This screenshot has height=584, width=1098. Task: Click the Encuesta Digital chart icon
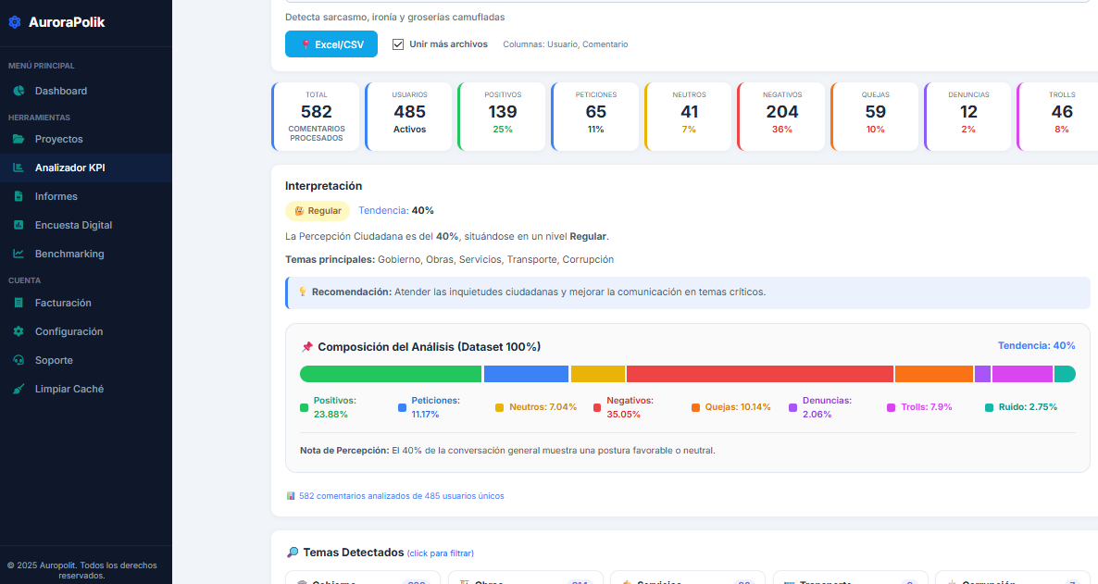18,225
